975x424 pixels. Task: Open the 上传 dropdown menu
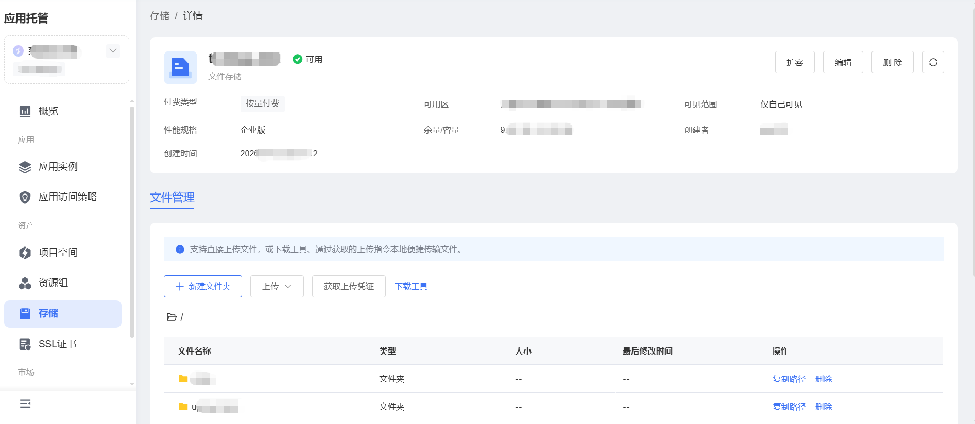[277, 287]
